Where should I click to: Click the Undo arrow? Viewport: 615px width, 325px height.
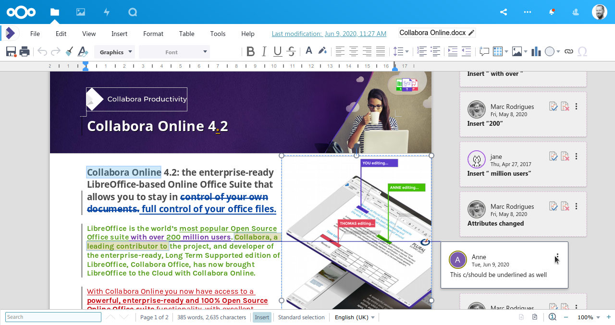(x=42, y=51)
